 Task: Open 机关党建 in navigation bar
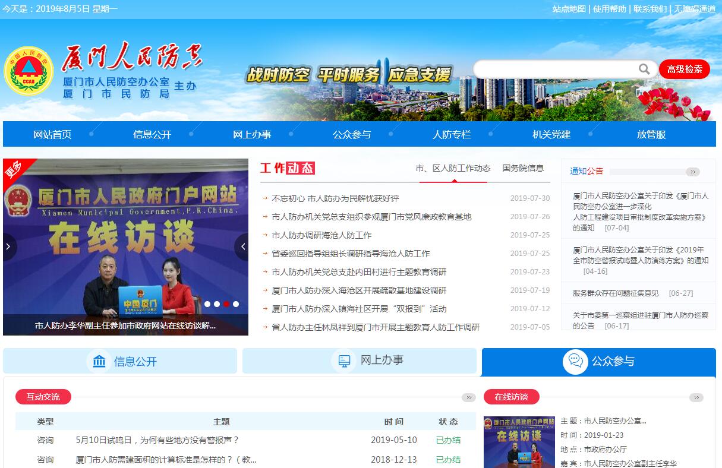tap(551, 134)
